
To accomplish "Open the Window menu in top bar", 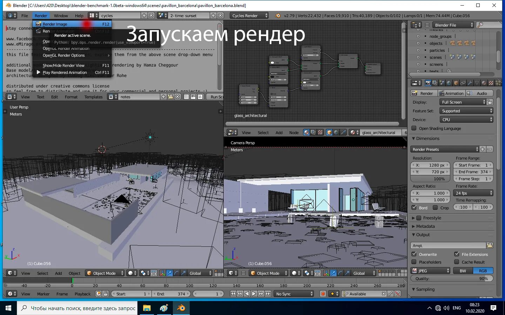I will [x=61, y=16].
